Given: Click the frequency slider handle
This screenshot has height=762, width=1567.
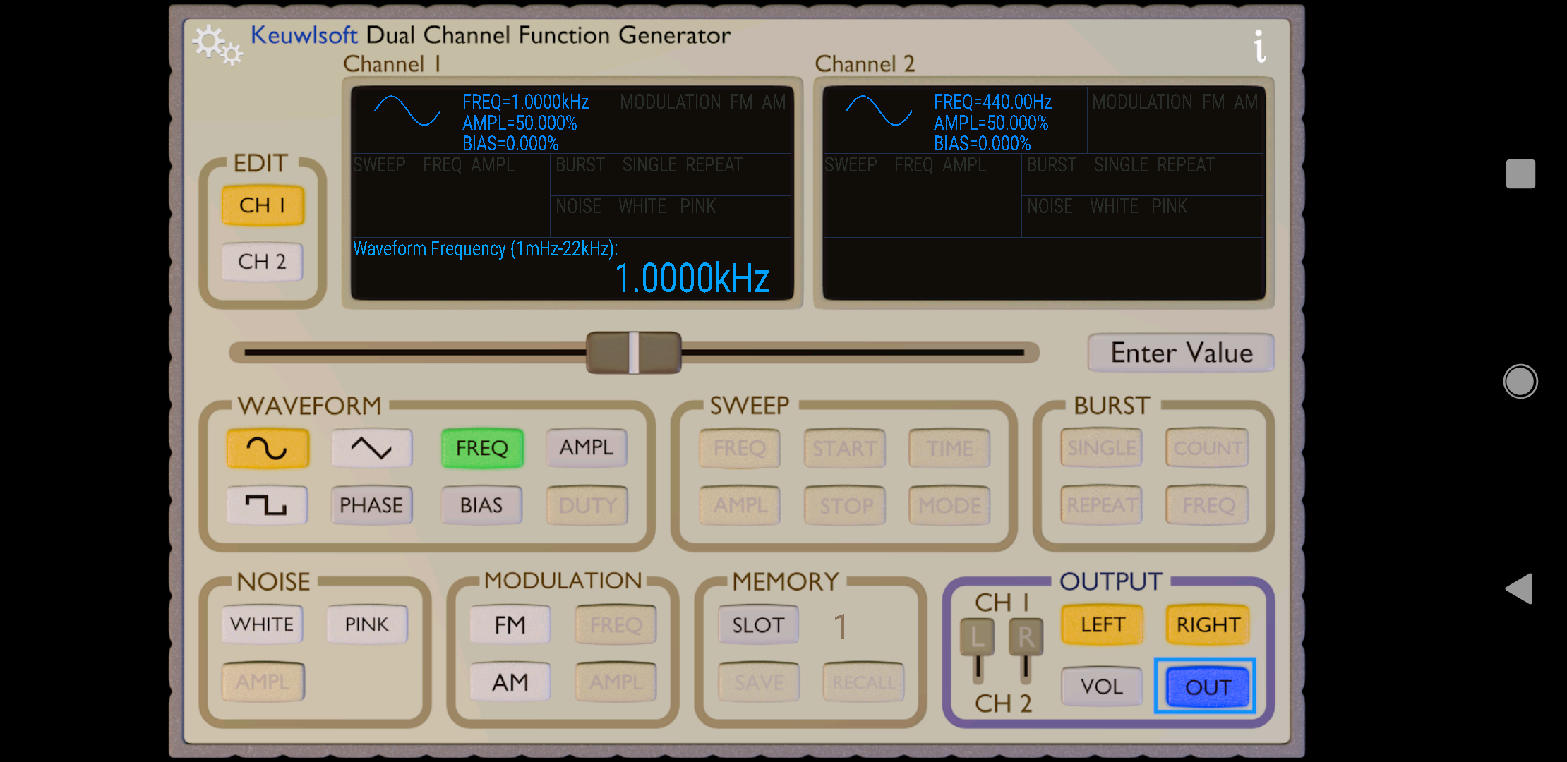Looking at the screenshot, I should (633, 353).
